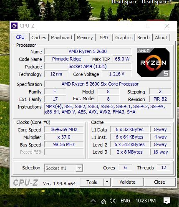The width and height of the screenshot is (179, 207).
Task: Click the CPU-Z logo at bottom left
Action: (25, 183)
